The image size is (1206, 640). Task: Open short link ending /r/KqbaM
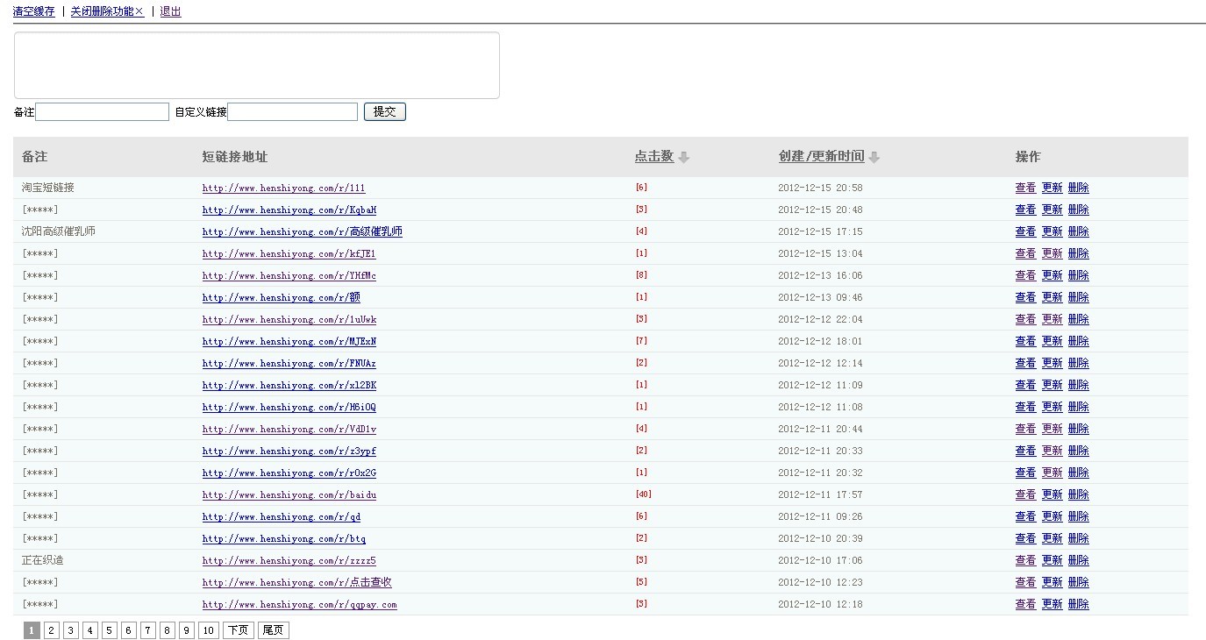coord(289,210)
